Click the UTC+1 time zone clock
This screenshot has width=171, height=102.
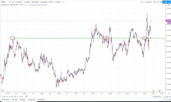click(x=157, y=97)
